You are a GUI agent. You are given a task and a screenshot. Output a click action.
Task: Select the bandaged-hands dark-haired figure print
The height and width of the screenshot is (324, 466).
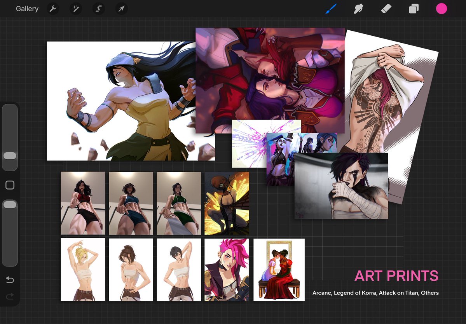(x=341, y=186)
